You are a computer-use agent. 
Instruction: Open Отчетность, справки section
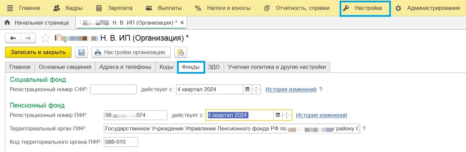point(296,8)
